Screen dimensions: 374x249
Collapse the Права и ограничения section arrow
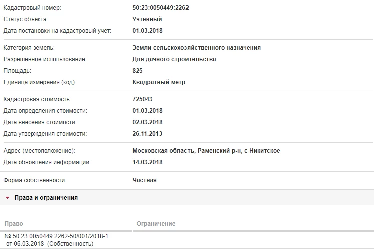[7, 198]
